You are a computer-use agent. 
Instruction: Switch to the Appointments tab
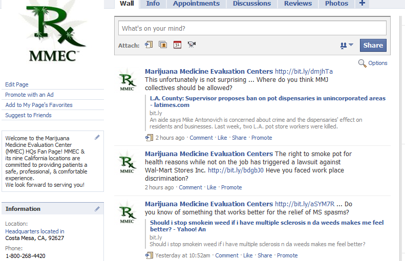pyautogui.click(x=196, y=4)
